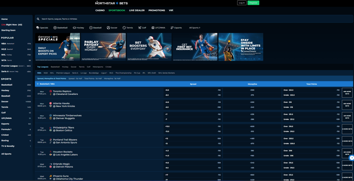This screenshot has width=354, height=181.
Task: Switch to the Top Leagues tab
Action: point(43,67)
